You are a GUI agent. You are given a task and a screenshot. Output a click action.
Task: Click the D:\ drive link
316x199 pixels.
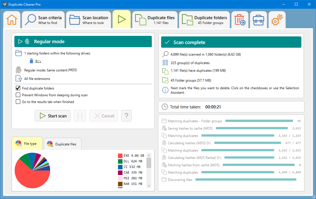38,61
